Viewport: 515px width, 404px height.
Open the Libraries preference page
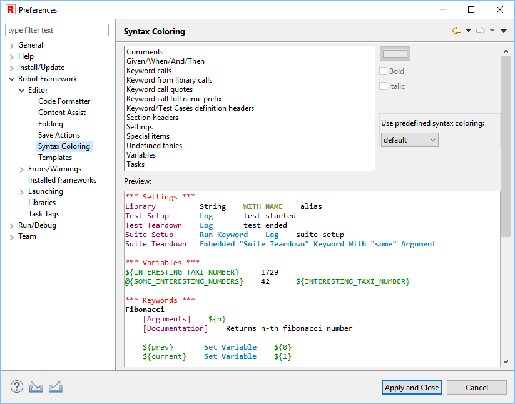[42, 203]
